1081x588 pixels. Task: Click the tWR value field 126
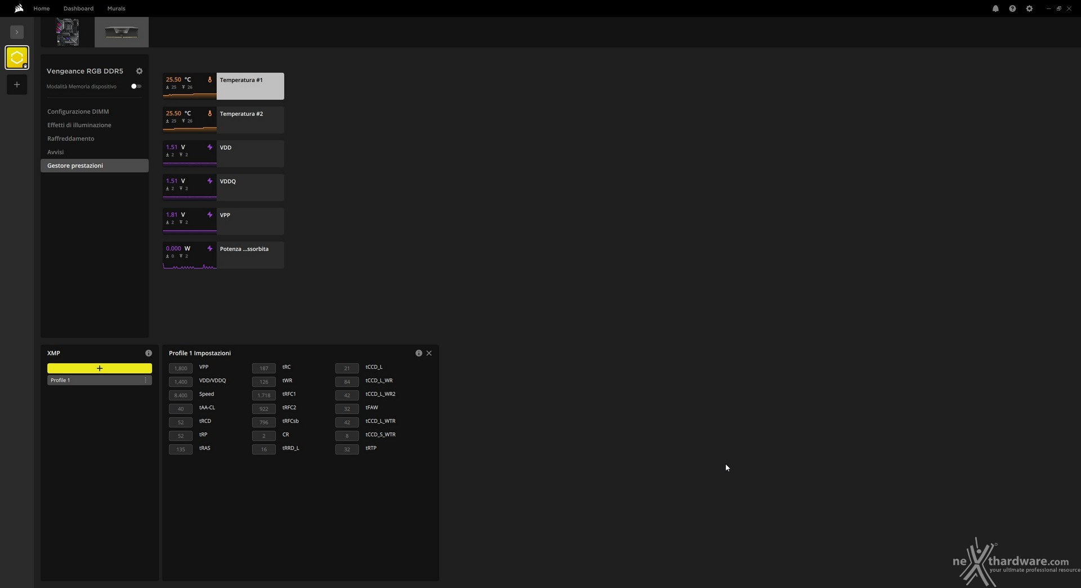[x=264, y=382]
